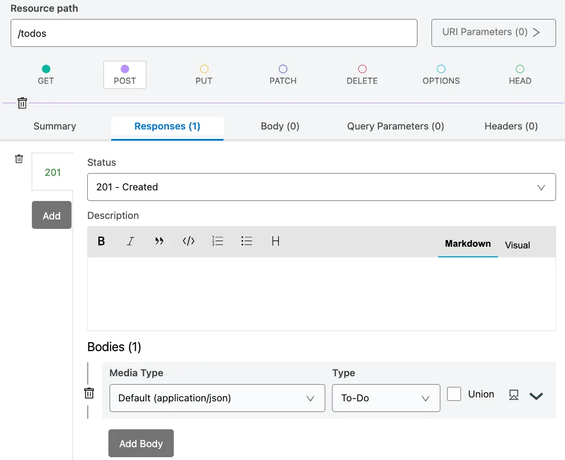Select the PUT method
565x460 pixels.
[x=204, y=75]
